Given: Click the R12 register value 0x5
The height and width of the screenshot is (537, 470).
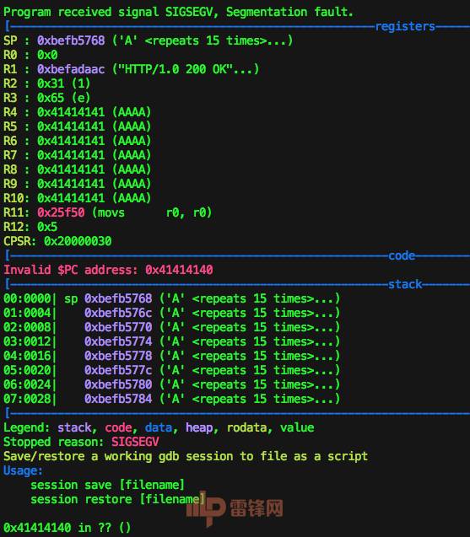Looking at the screenshot, I should point(47,227).
